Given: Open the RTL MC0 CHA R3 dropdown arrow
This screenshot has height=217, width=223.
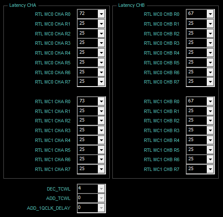Looking at the screenshot, I should tap(101, 43).
